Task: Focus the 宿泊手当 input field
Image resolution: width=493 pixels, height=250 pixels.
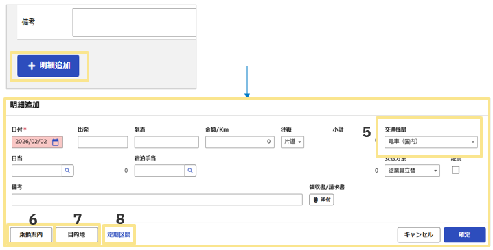Action: [159, 171]
